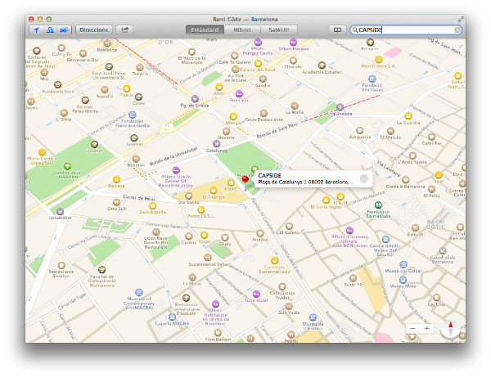Screen dimensions: 491x378
Task: Select the Silken Havana hotel marker
Action: (x=293, y=42)
